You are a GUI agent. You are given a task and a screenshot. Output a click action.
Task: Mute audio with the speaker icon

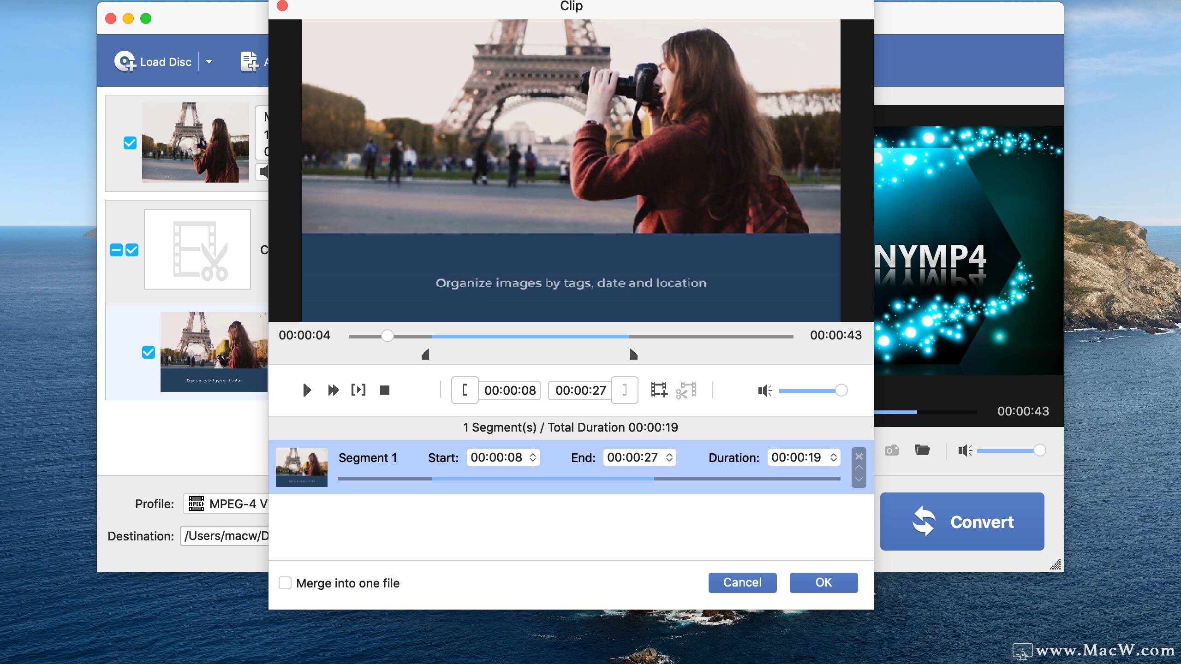(x=763, y=390)
